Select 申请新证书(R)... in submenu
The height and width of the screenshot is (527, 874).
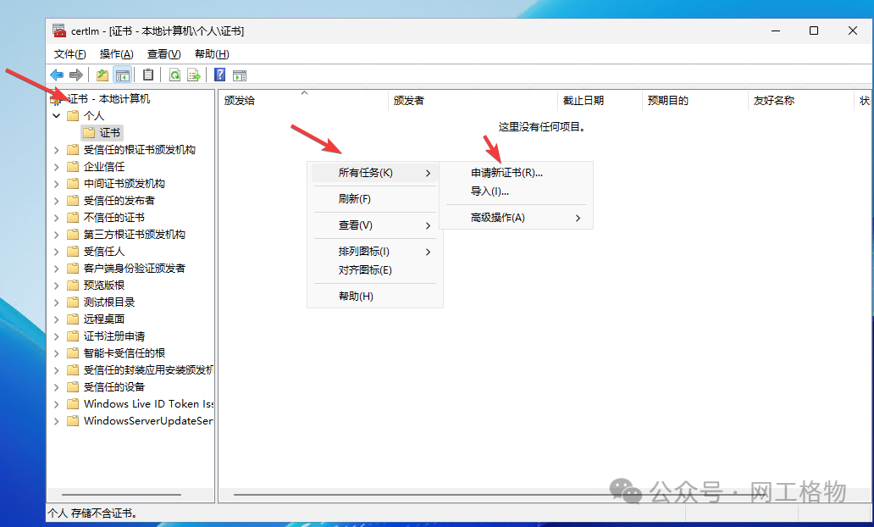(x=516, y=173)
